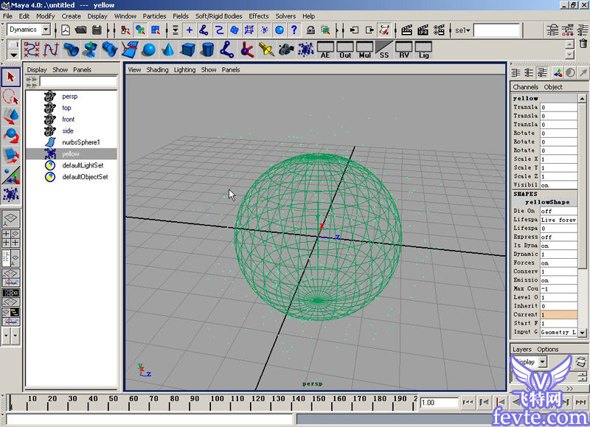
Task: Expand the sel selection field dropdown
Action: (462, 30)
